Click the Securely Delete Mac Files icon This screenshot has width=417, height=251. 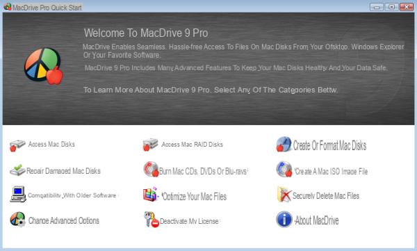tap(284, 194)
